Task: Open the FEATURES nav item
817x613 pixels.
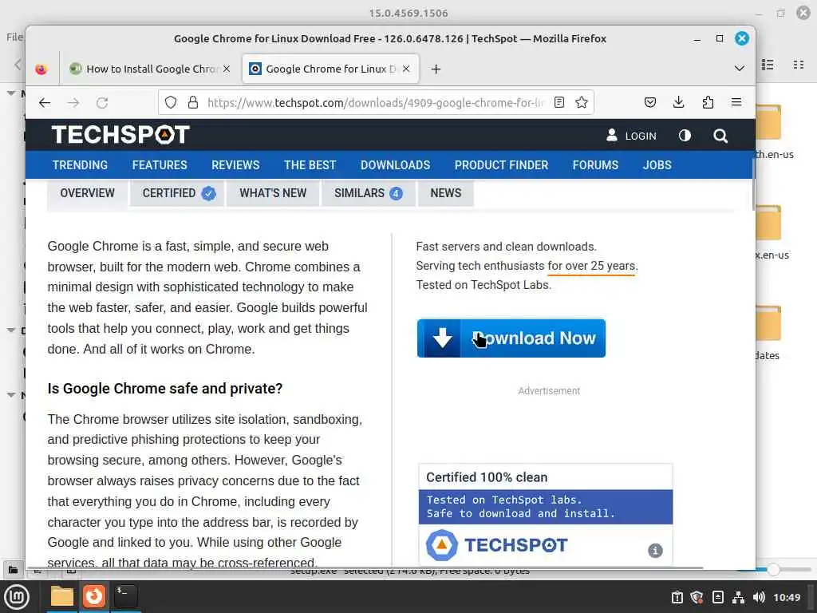Action: pyautogui.click(x=160, y=164)
